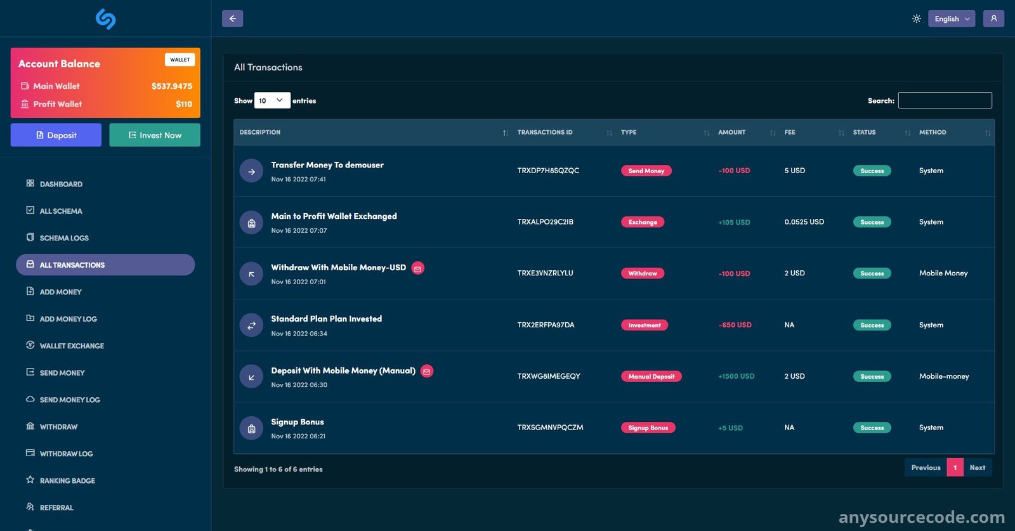Viewport: 1015px width, 531px height.
Task: Click the Next pagination button
Action: click(978, 468)
